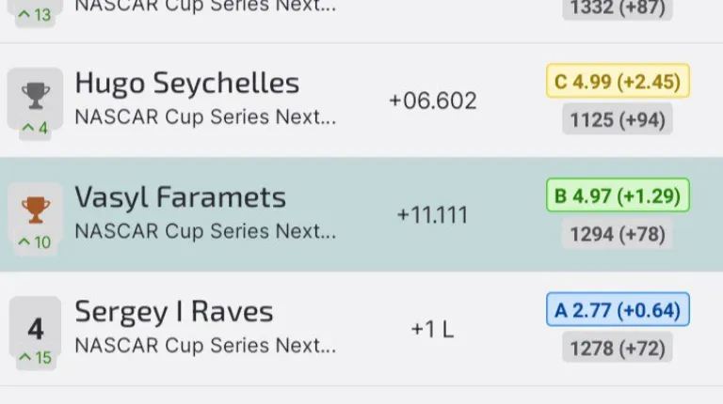Open Vasyl Faramets driver profile
723x404 pixels.
pyautogui.click(x=180, y=197)
